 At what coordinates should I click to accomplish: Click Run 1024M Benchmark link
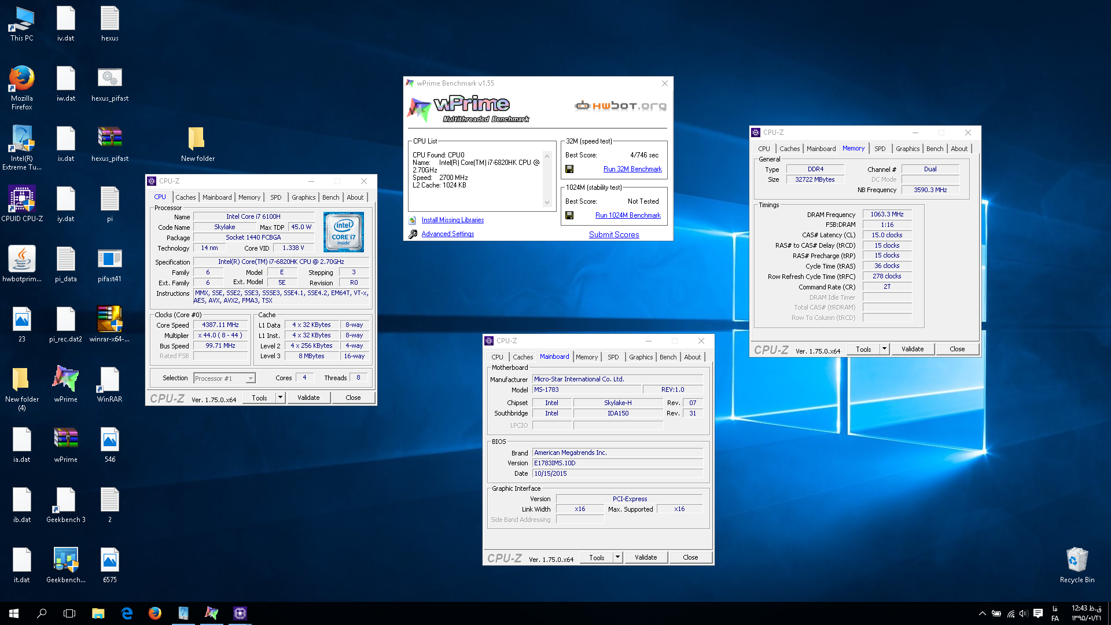(x=628, y=215)
